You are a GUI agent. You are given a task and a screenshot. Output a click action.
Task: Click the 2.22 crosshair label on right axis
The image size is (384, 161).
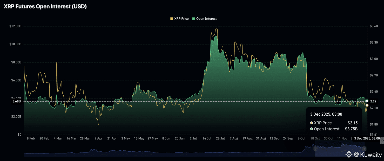point(373,101)
